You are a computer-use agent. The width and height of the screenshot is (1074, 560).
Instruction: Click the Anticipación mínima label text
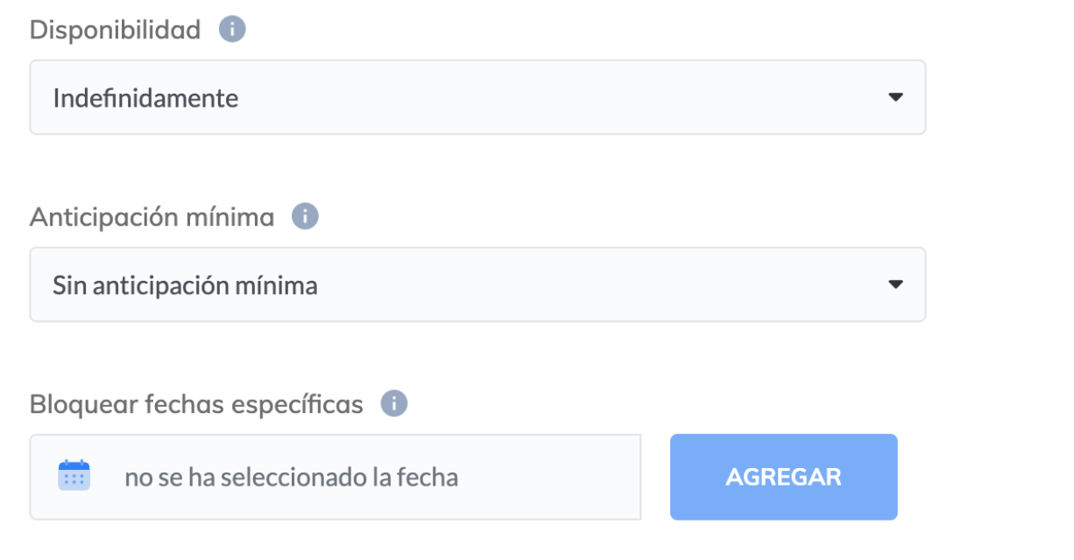(x=152, y=217)
